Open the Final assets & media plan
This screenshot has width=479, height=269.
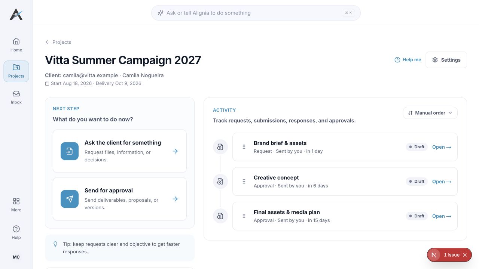pyautogui.click(x=442, y=216)
